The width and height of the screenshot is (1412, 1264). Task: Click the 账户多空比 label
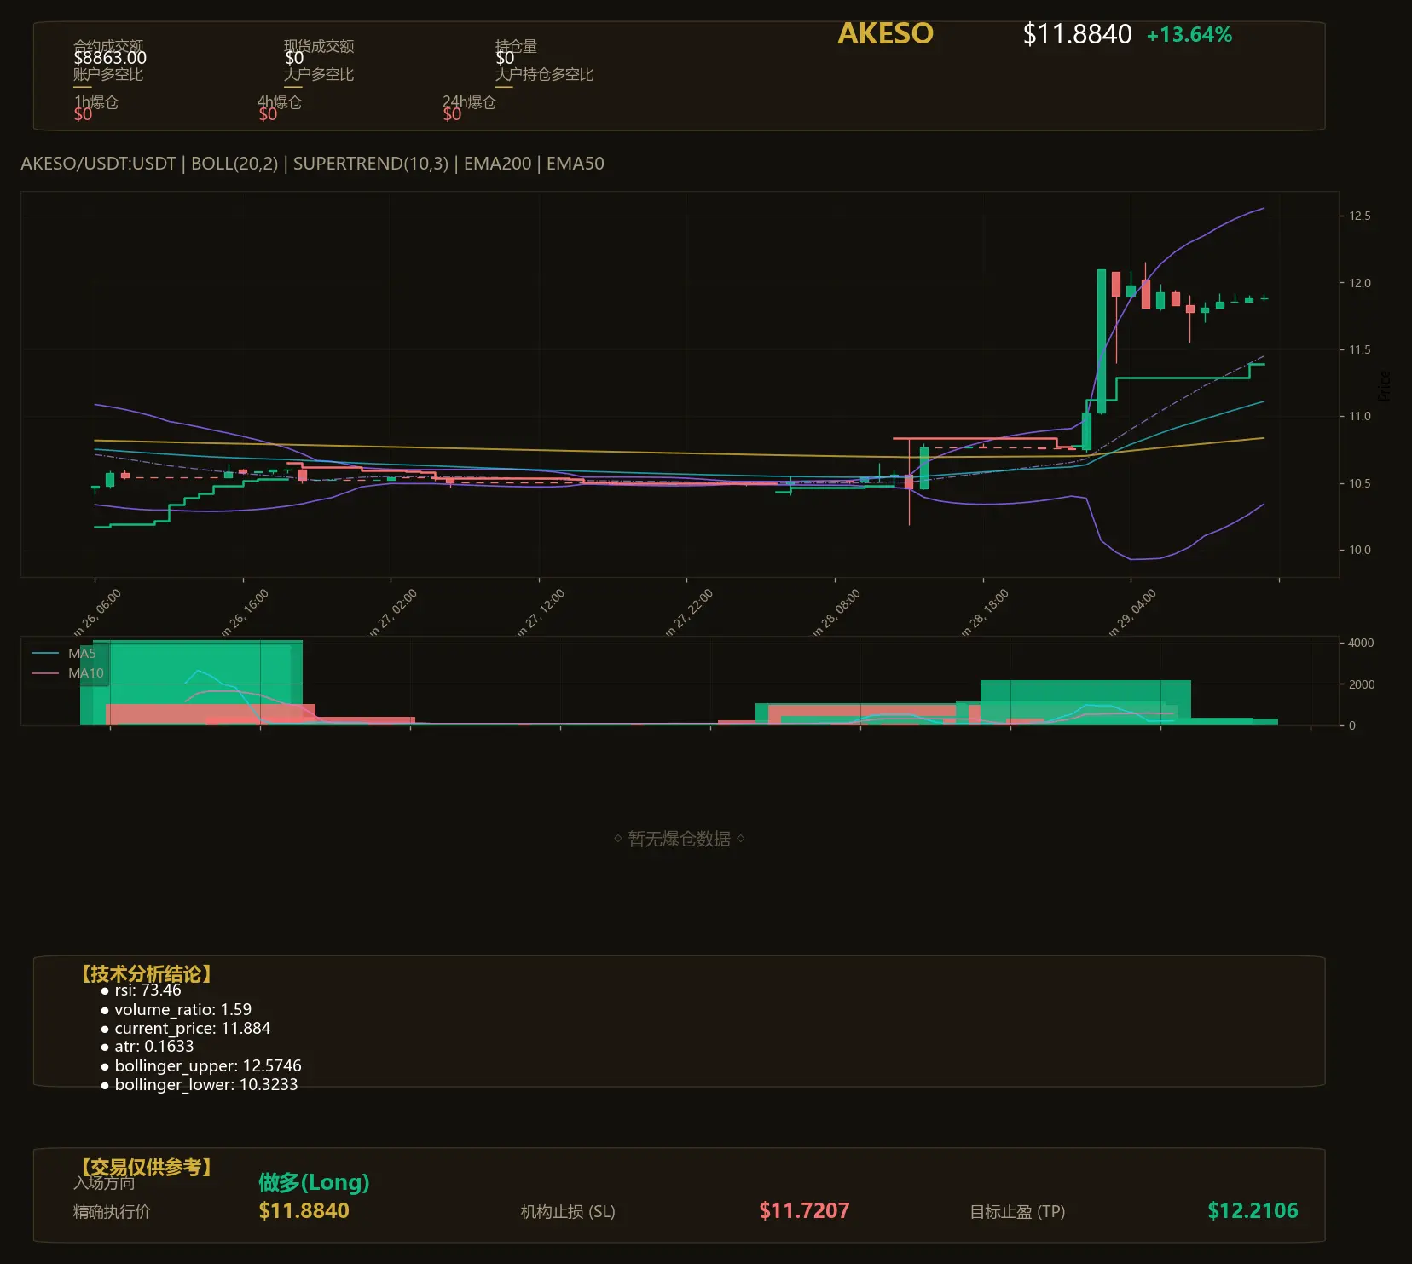point(108,74)
